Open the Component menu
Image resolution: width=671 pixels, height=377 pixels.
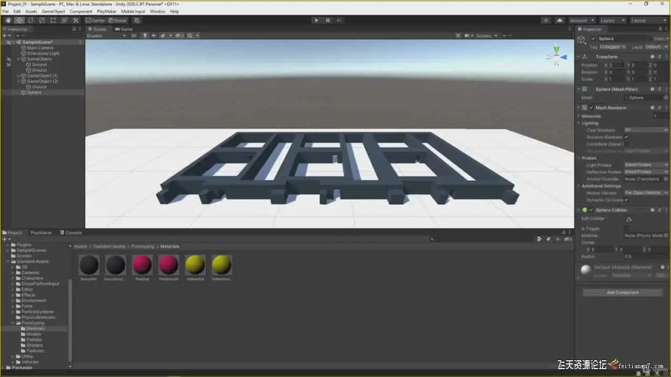[81, 11]
